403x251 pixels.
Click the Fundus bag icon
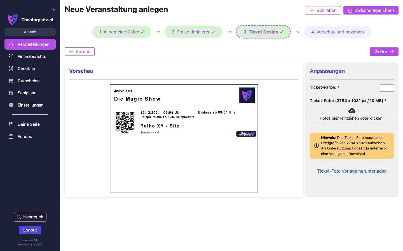click(11, 136)
